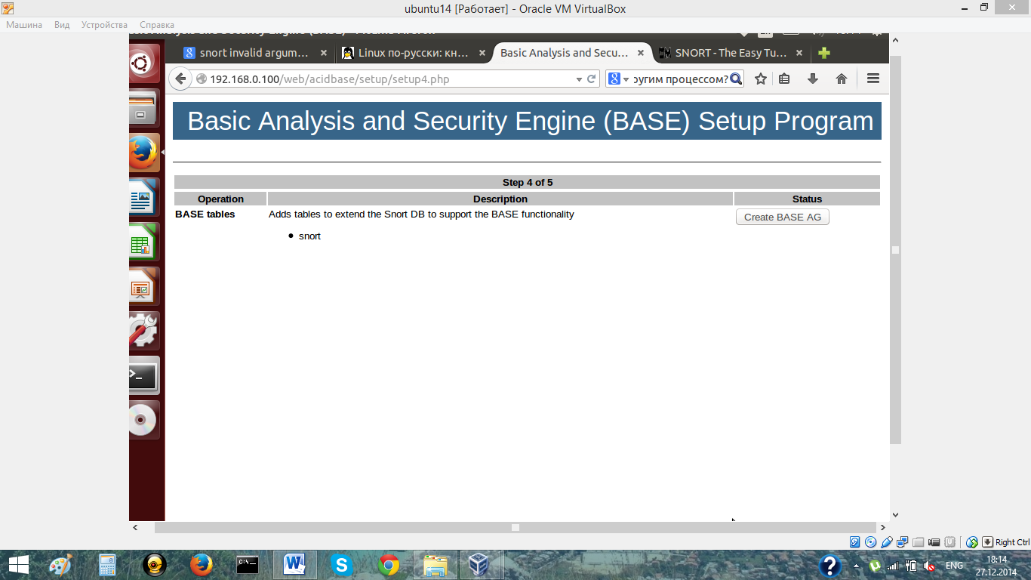Click the uTorrent tray icon
The width and height of the screenshot is (1031, 580).
(876, 565)
